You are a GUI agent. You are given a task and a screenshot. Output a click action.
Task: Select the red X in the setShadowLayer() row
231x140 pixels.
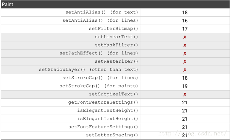[x=185, y=70]
